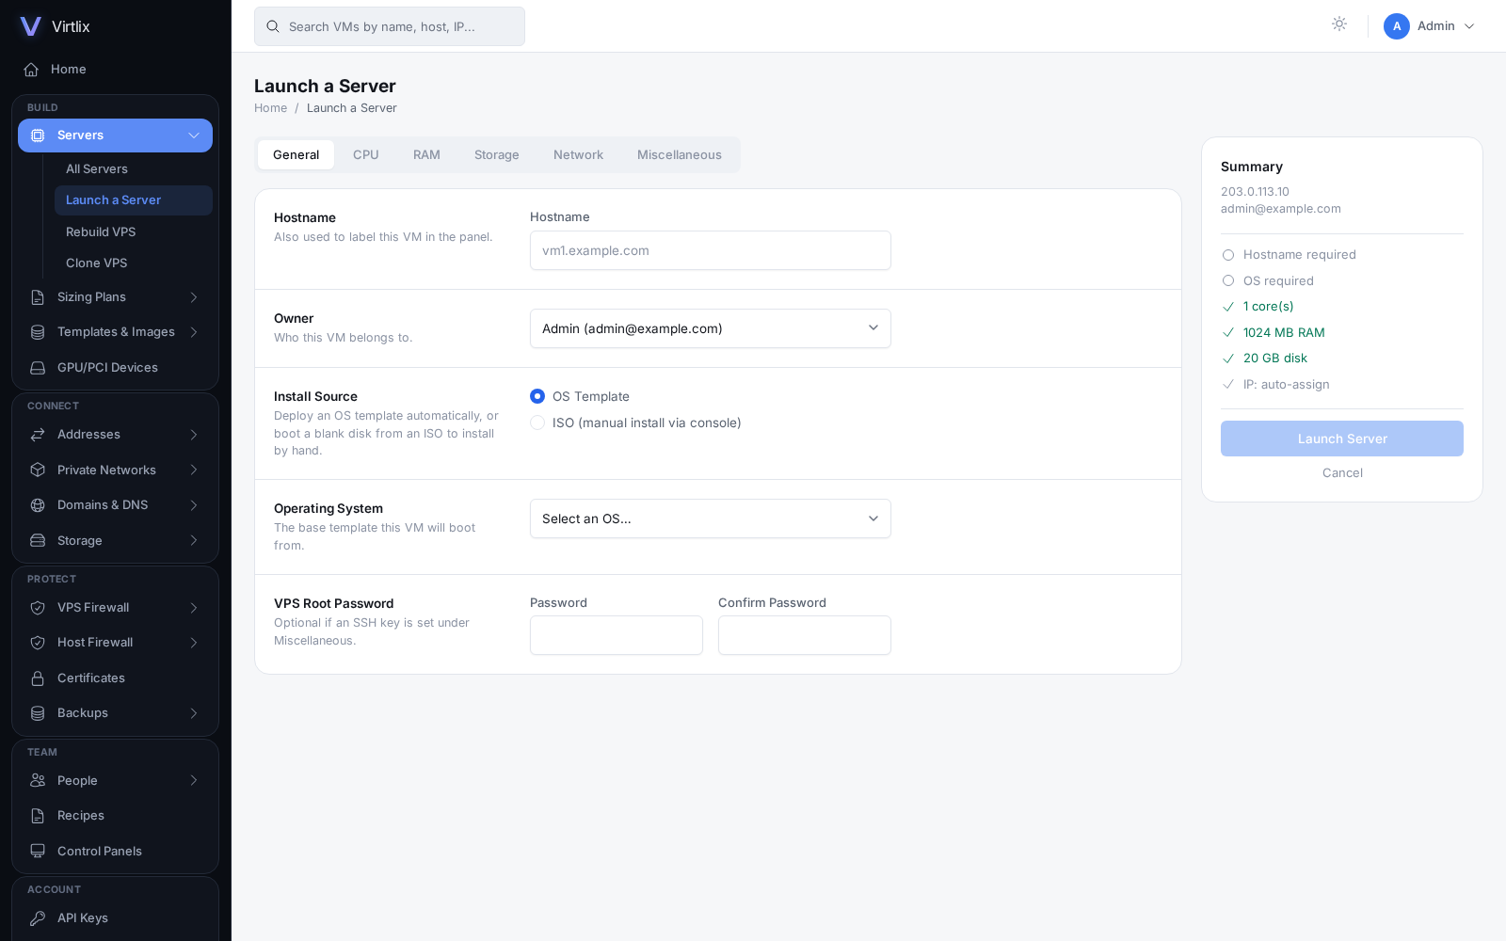The width and height of the screenshot is (1506, 941).
Task: Switch to the RAM tab
Action: pos(426,155)
